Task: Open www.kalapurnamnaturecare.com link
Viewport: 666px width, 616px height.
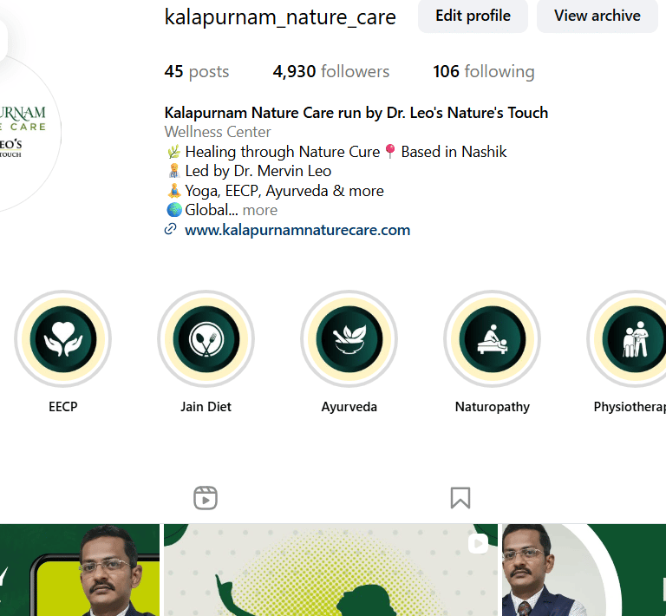Action: (297, 230)
